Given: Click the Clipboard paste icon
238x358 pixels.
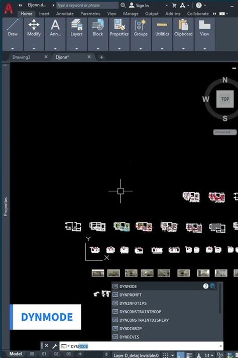Looking at the screenshot, I should point(183,25).
